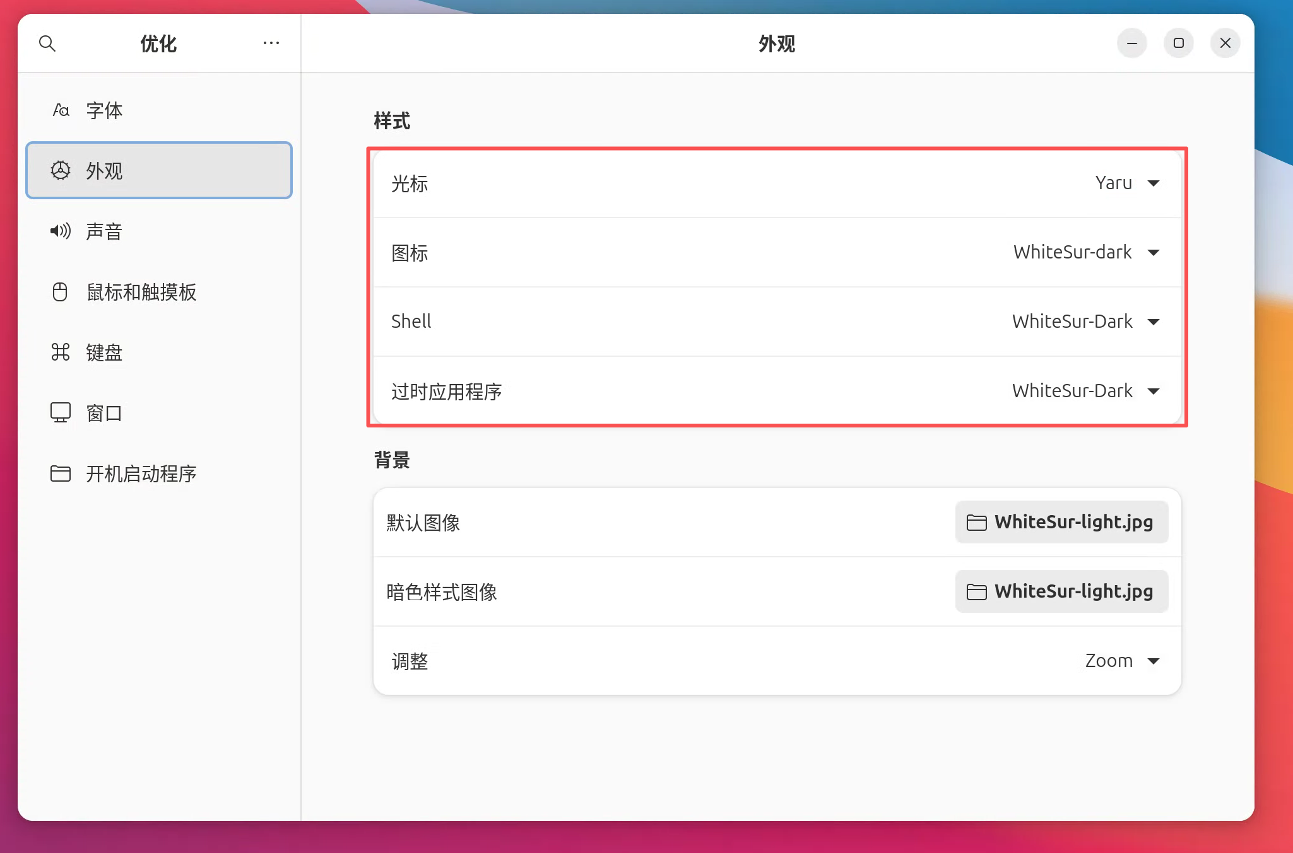Open the 图标 WhiteSur-dark dropdown
1293x853 pixels.
point(1086,253)
